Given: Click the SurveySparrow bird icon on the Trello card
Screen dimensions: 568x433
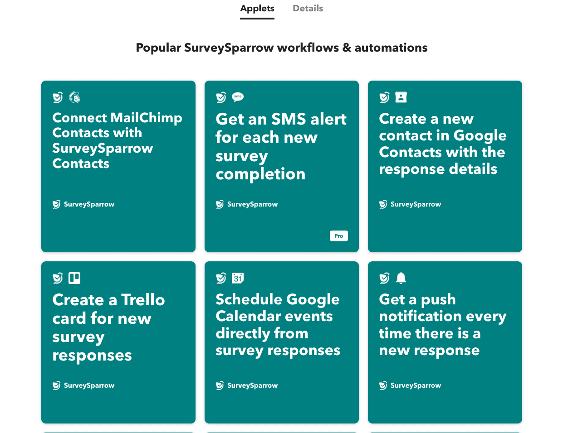Looking at the screenshot, I should click(x=57, y=385).
